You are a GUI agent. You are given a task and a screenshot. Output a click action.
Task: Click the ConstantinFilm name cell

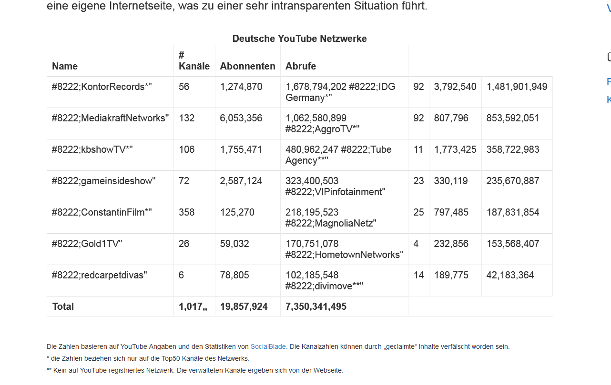point(102,212)
